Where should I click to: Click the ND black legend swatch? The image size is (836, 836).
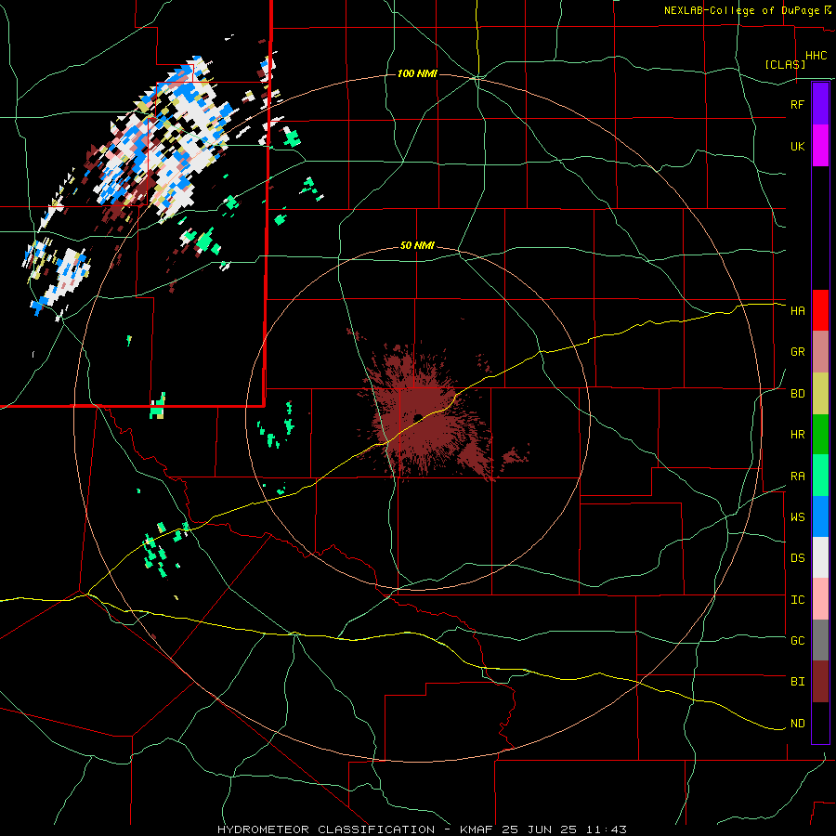(x=820, y=723)
